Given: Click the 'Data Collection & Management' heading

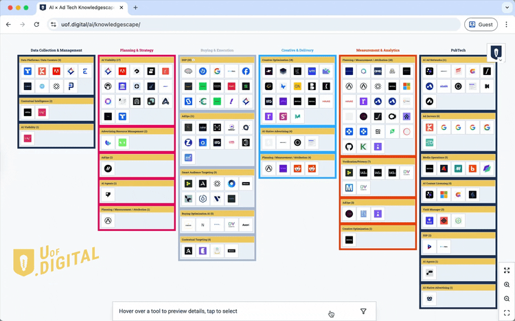Looking at the screenshot, I should pyautogui.click(x=56, y=50).
